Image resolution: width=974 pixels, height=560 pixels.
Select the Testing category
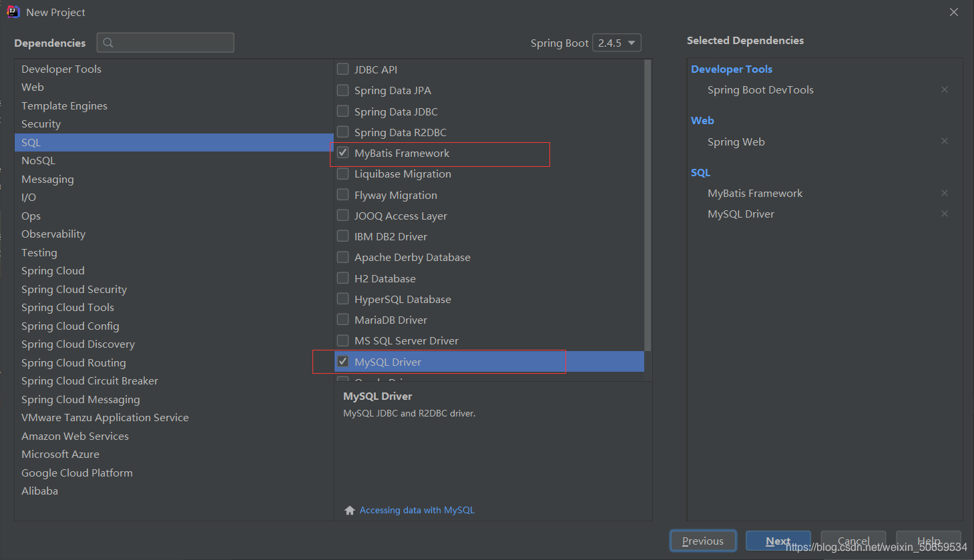(x=174, y=252)
